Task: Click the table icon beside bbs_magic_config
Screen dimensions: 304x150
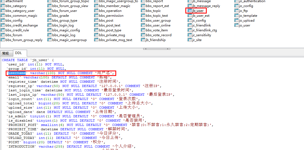Action: (49, 30)
